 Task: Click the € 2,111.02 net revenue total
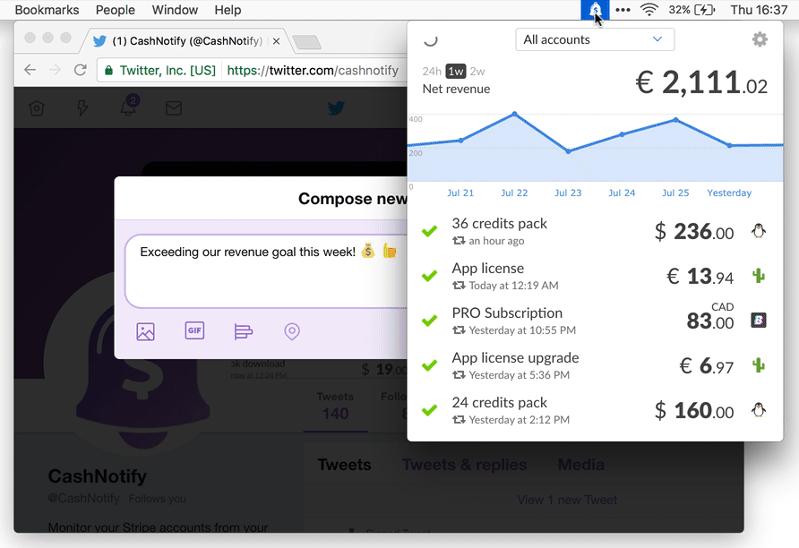coord(701,83)
